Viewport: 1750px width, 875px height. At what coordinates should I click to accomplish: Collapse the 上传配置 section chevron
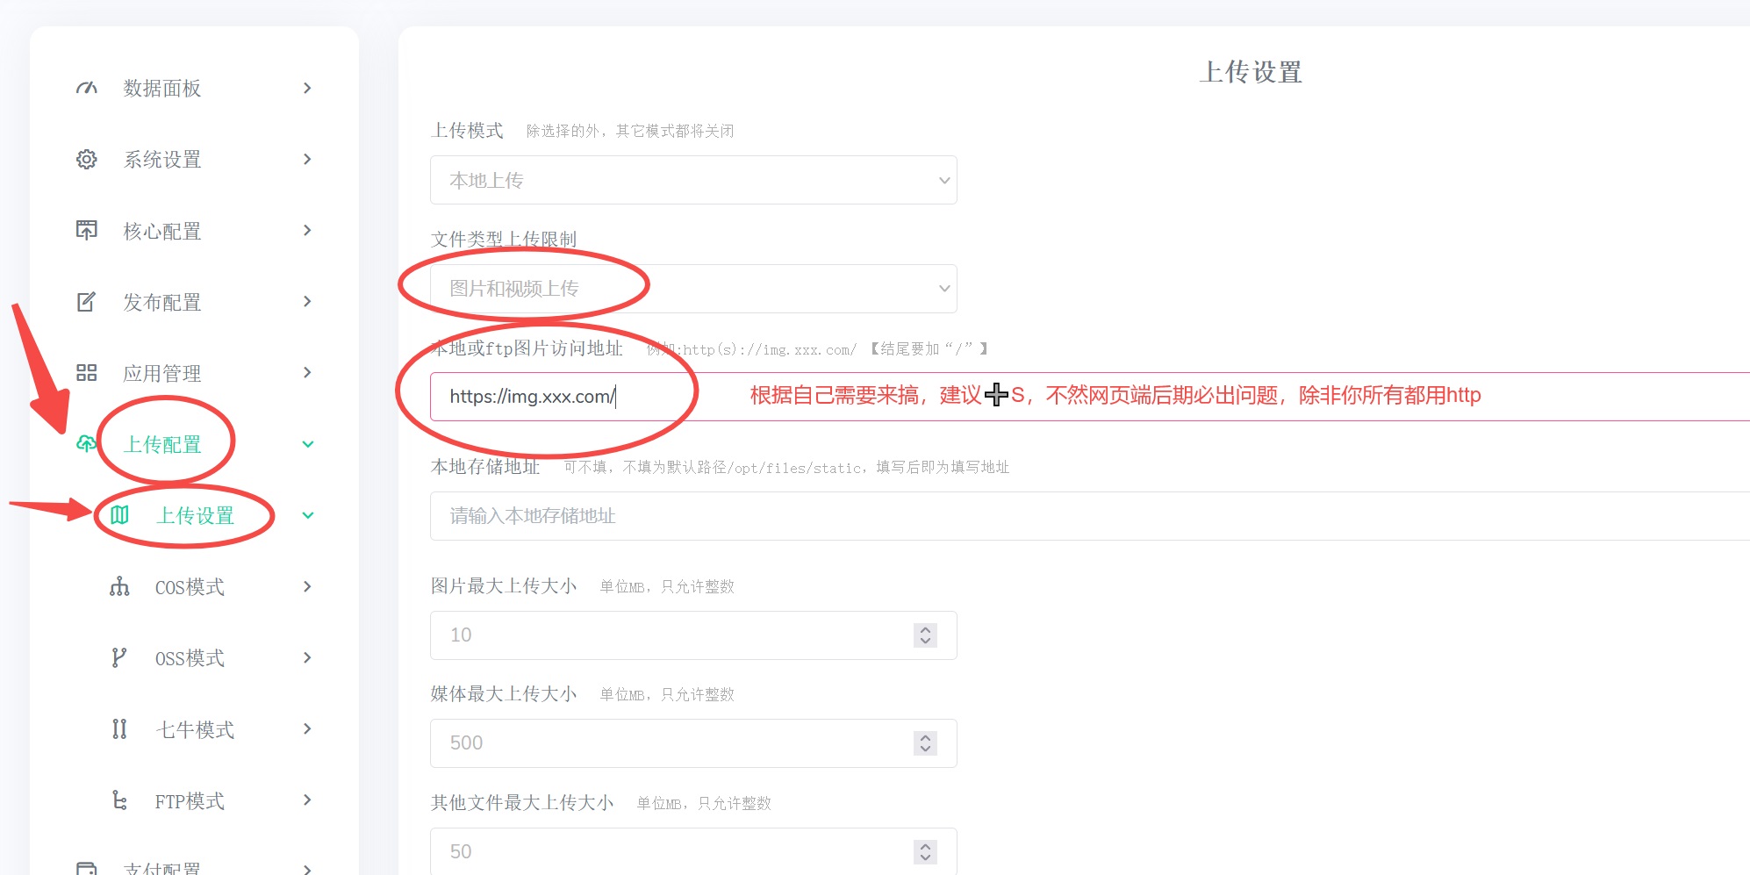[307, 443]
